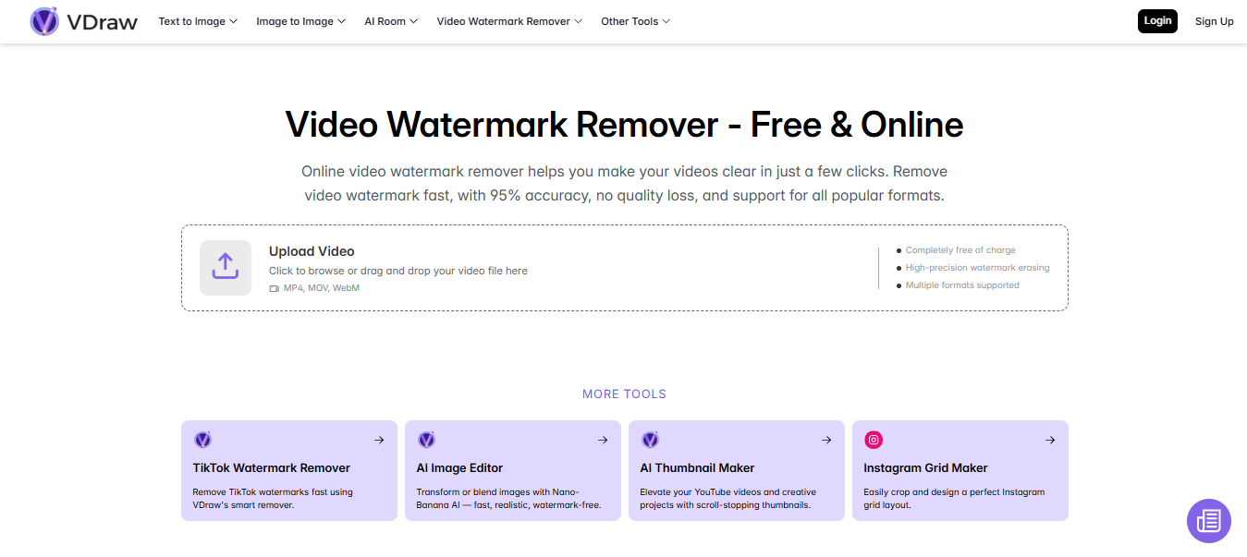Screen dimensions: 1247x557
Task: Click the Instagram Grid Maker icon
Action: click(874, 440)
